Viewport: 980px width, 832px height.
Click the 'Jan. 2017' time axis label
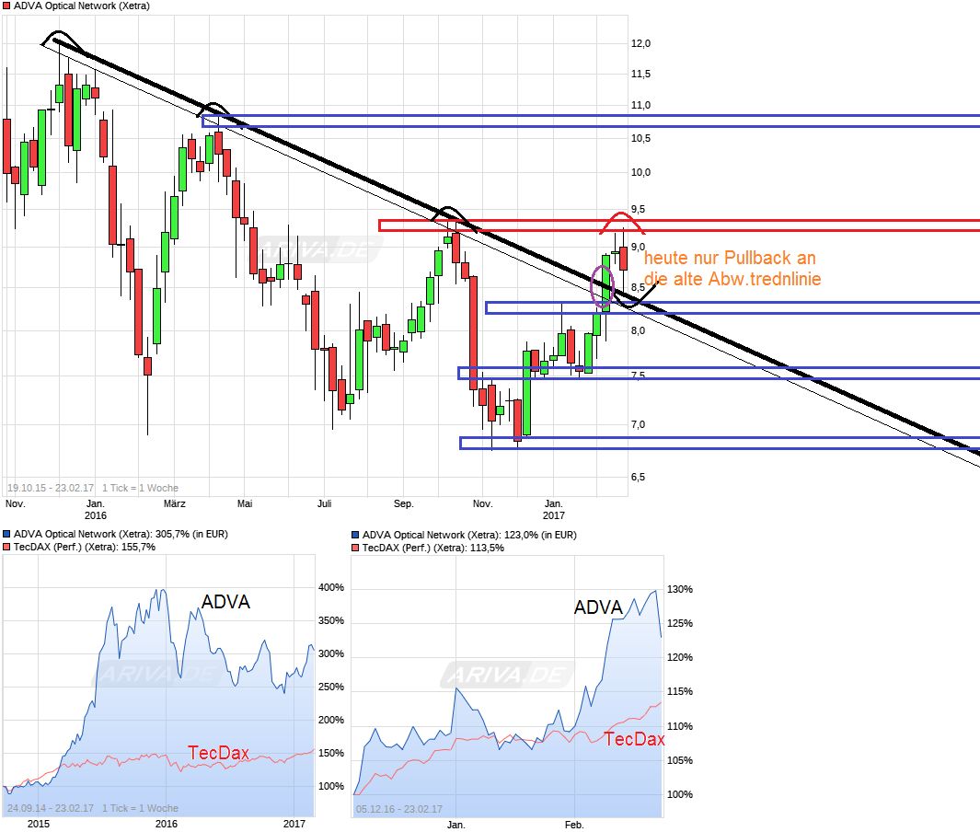[x=554, y=510]
